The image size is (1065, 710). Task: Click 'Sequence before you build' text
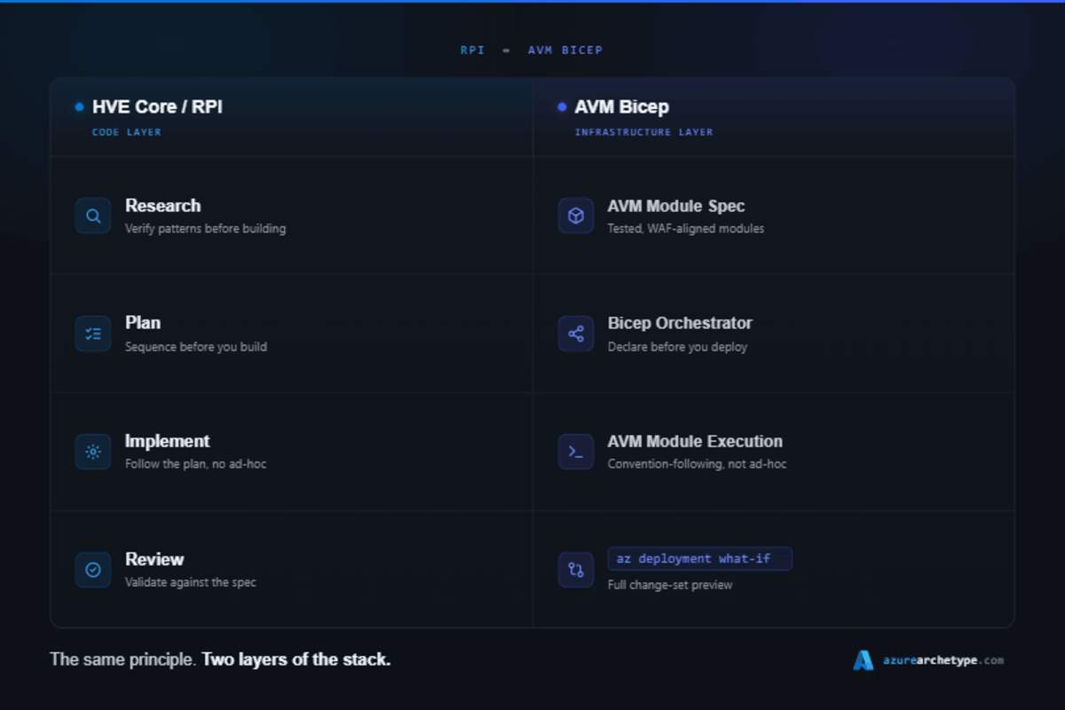coord(196,347)
